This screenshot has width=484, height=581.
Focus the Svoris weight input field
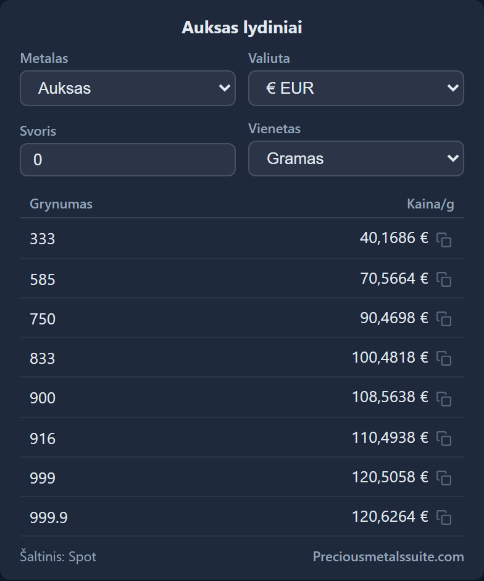[128, 160]
